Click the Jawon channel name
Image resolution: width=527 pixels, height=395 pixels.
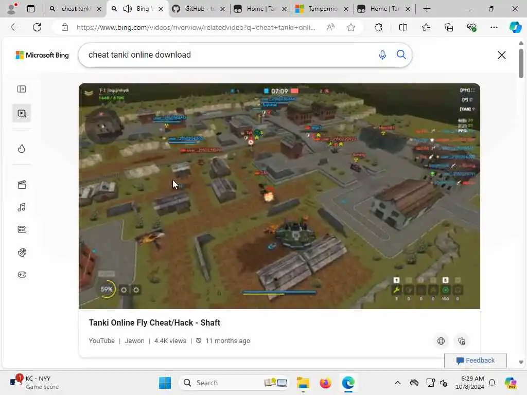(x=134, y=340)
